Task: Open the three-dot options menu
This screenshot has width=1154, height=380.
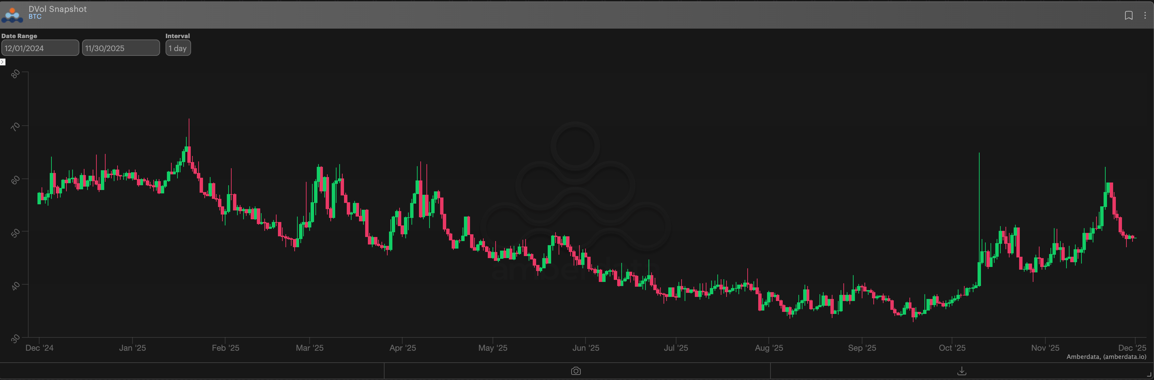Action: pyautogui.click(x=1145, y=15)
